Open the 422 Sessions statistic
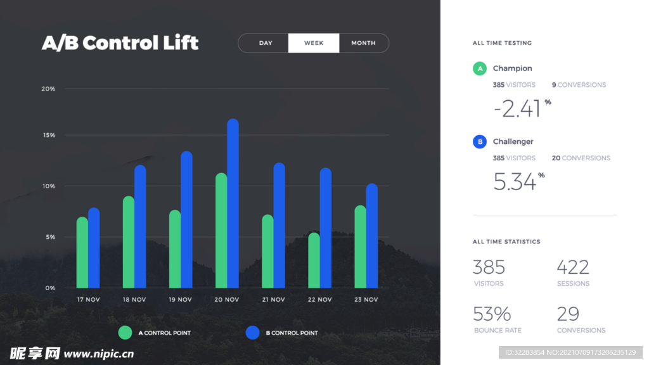Viewport: 649px width, 365px height. coord(573,272)
